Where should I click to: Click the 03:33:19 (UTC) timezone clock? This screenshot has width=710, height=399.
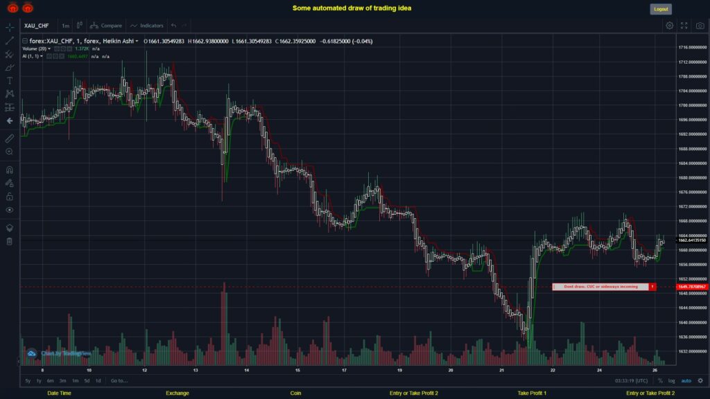coord(631,381)
